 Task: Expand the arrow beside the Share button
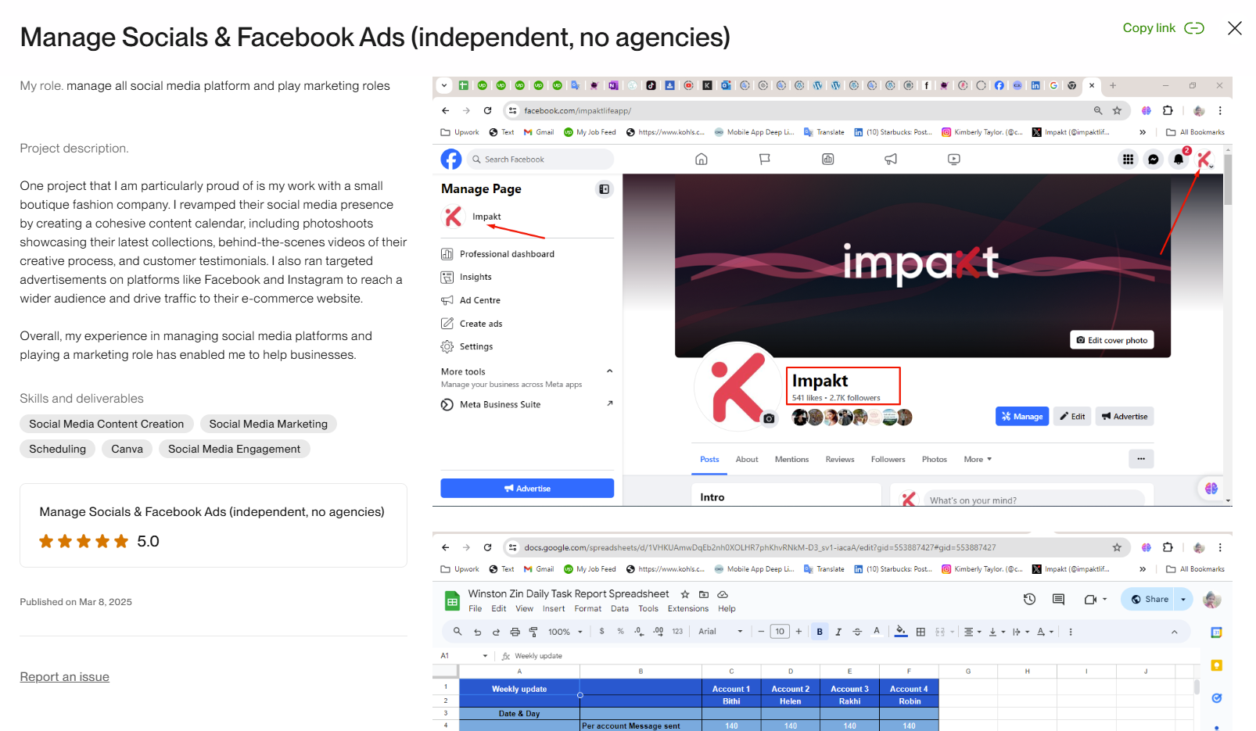[x=1183, y=600]
